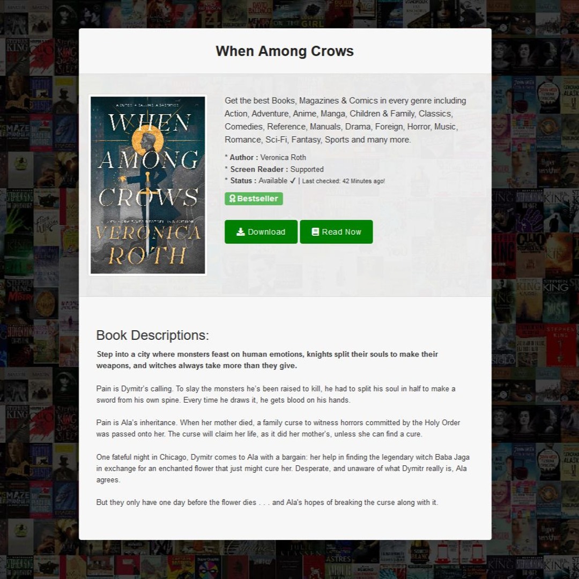The width and height of the screenshot is (579, 579).
Task: Click the author name Veronica Roth
Action: (283, 157)
